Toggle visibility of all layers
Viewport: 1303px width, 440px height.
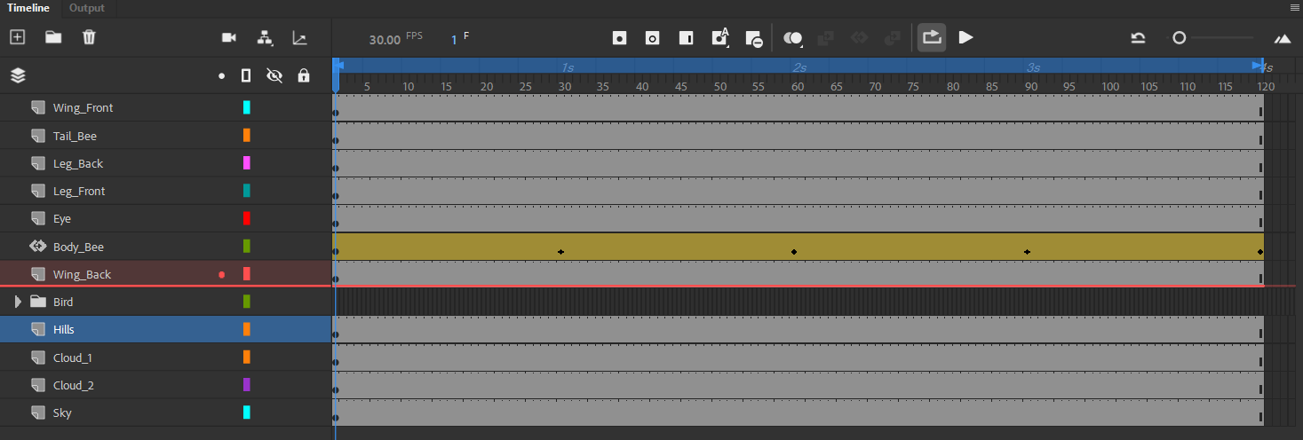pos(274,75)
